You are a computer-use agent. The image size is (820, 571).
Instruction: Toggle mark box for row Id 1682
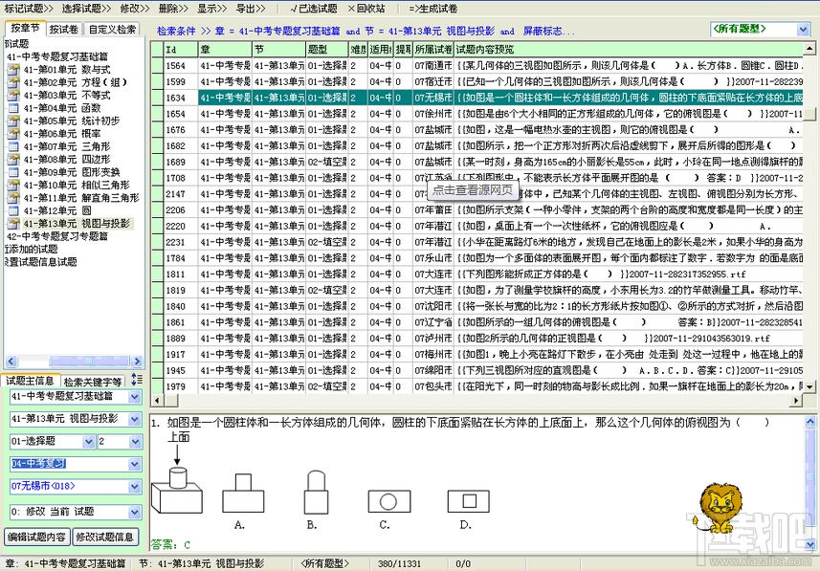pyautogui.click(x=158, y=146)
